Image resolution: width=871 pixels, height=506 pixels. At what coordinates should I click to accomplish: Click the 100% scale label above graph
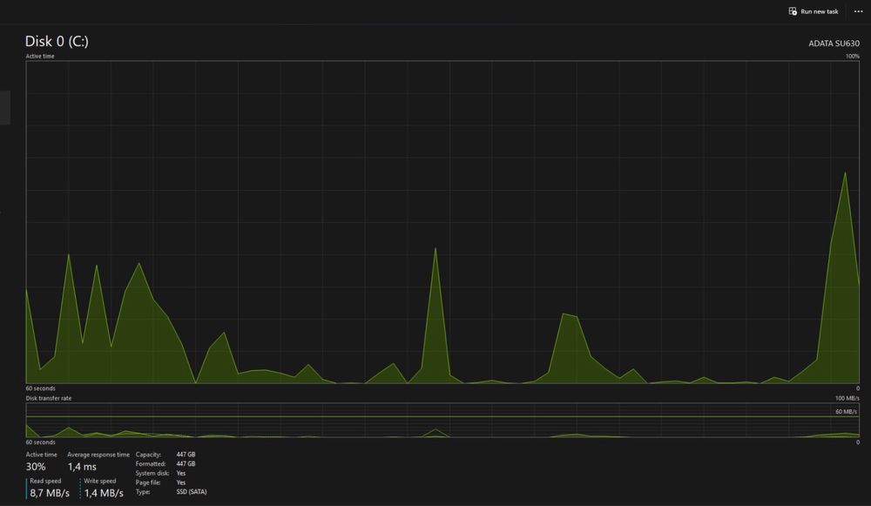coord(853,56)
